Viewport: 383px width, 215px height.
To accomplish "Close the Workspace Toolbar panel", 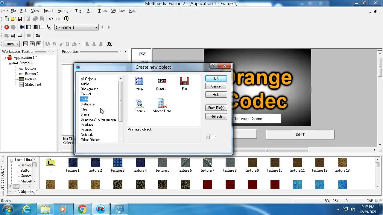I will click(54, 52).
